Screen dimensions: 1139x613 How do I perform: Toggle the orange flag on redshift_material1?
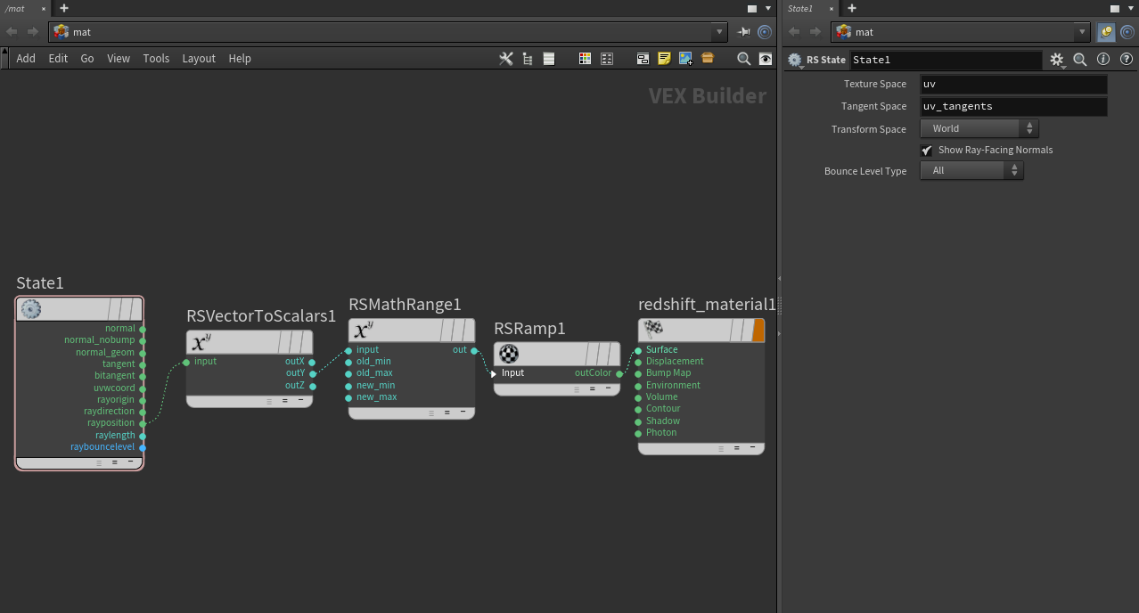pos(758,331)
